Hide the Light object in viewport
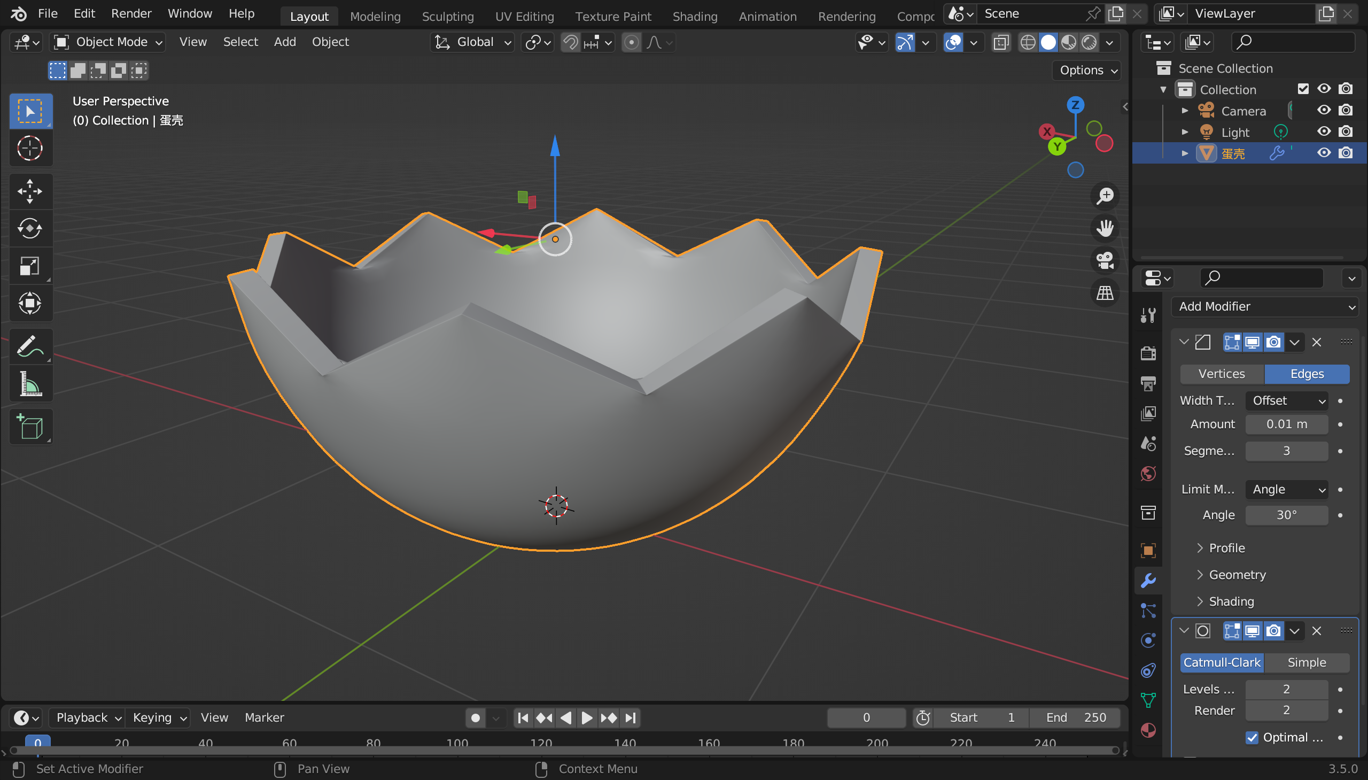Viewport: 1368px width, 780px height. [x=1324, y=132]
